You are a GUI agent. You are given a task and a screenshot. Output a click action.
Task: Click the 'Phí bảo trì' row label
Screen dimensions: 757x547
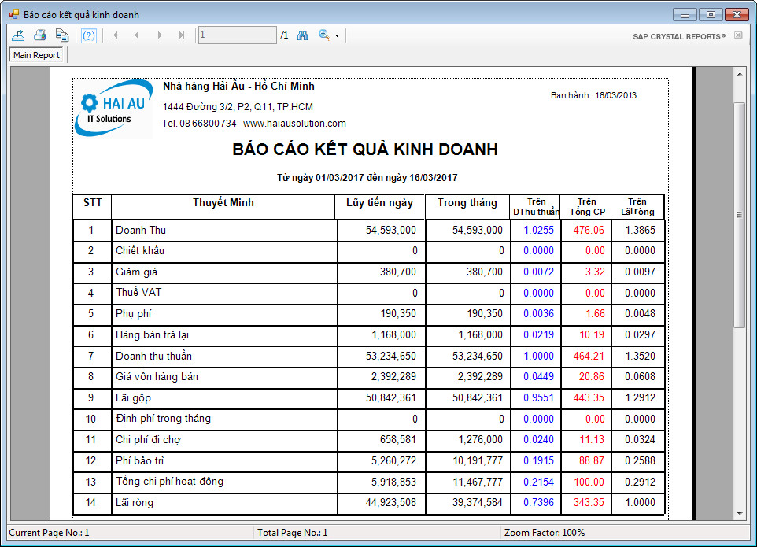[139, 460]
